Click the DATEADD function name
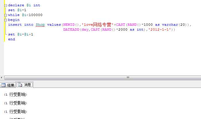The height and width of the screenshot is (119, 201). pyautogui.click(x=71, y=30)
